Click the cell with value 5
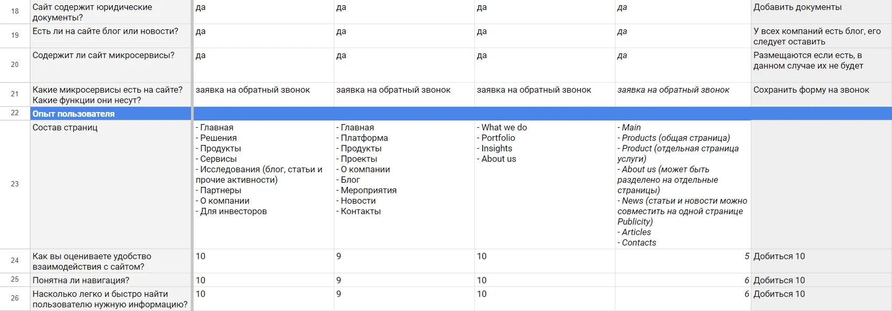This screenshot has width=892, height=311. [682, 261]
